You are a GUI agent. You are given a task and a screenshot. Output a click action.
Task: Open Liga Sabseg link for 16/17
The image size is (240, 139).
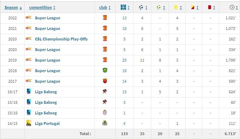(46, 92)
